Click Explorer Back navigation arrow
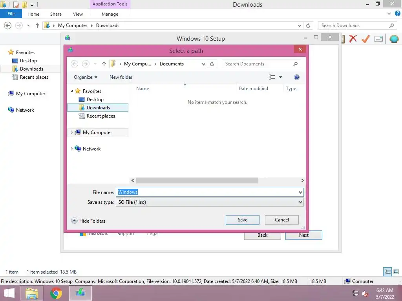This screenshot has width=402, height=301. click(8, 25)
